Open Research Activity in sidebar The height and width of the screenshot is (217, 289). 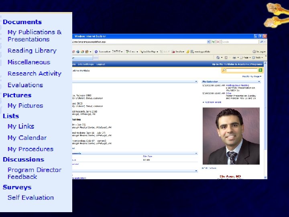34,74
